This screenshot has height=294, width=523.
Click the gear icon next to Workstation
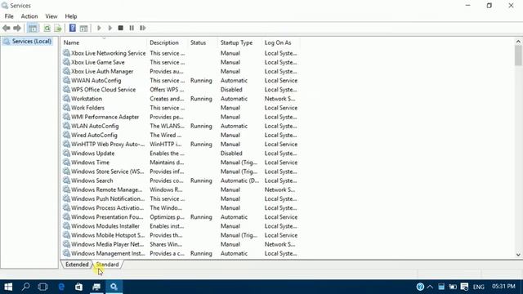pos(66,99)
